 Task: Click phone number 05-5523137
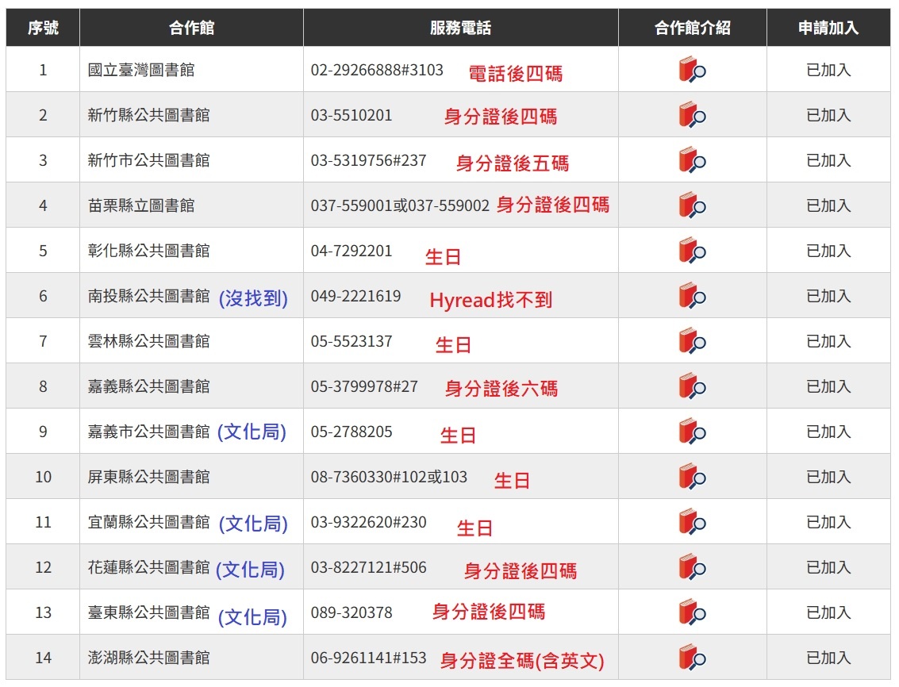click(x=352, y=342)
